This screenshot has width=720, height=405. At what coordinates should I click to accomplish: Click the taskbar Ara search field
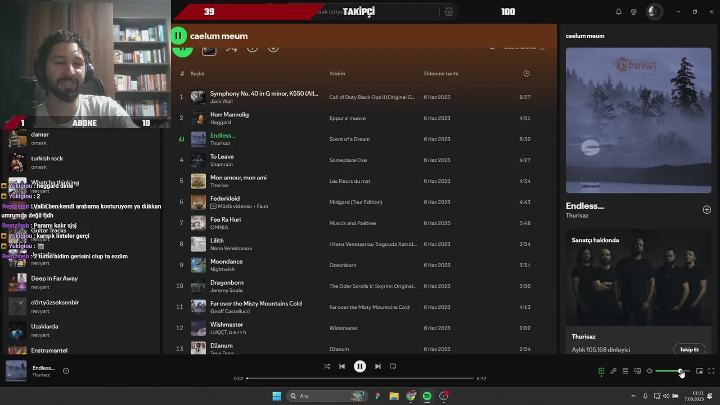coord(327,396)
